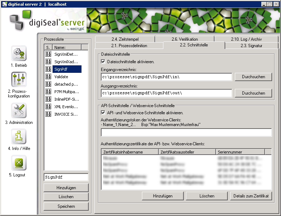Click the status icon beside P7M Multipa…
Viewport: 281px width, 216px height.
48,92
